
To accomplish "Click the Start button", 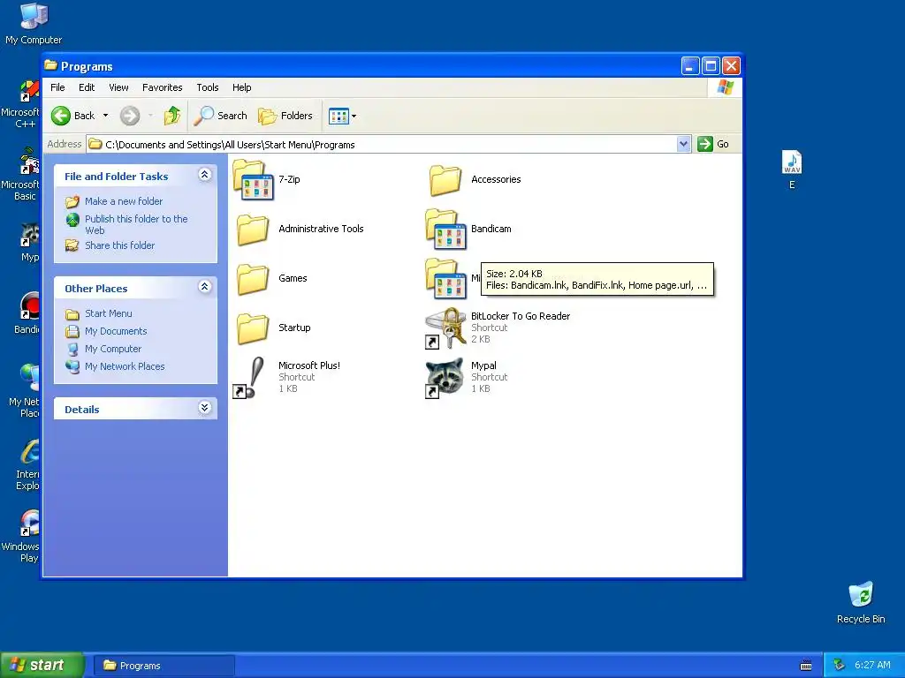I will tap(42, 666).
